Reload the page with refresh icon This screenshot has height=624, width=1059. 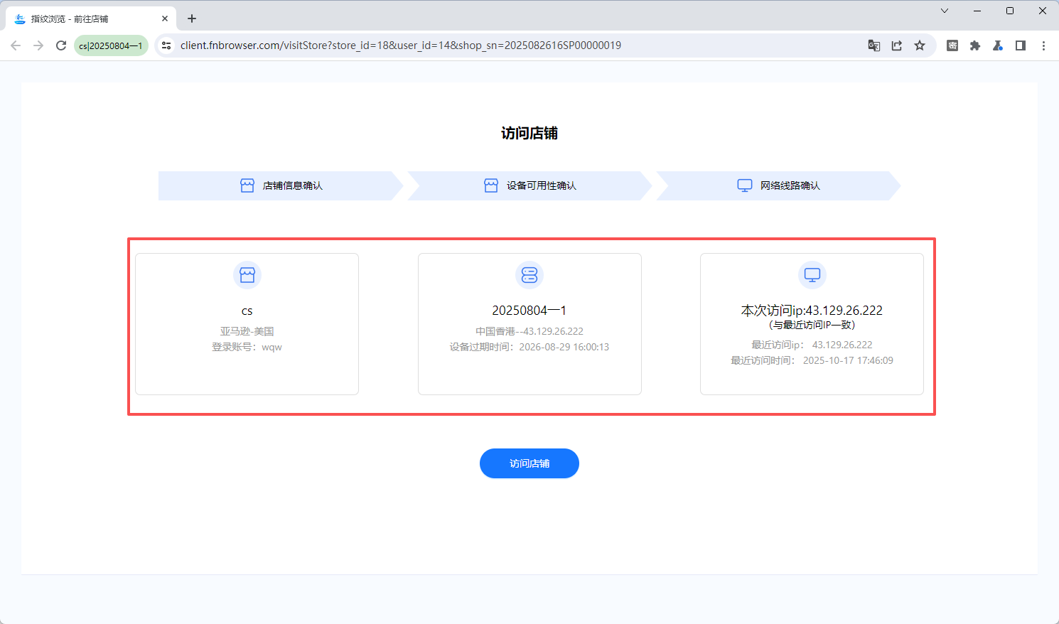(x=61, y=45)
